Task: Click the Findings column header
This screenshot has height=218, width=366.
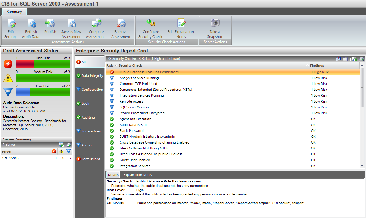Action: pos(334,65)
